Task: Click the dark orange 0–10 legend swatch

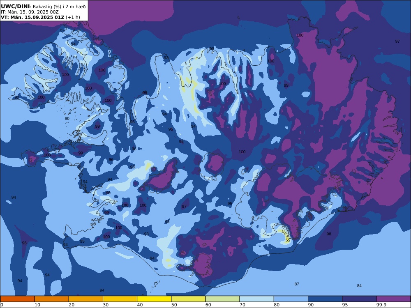Action: point(17,299)
